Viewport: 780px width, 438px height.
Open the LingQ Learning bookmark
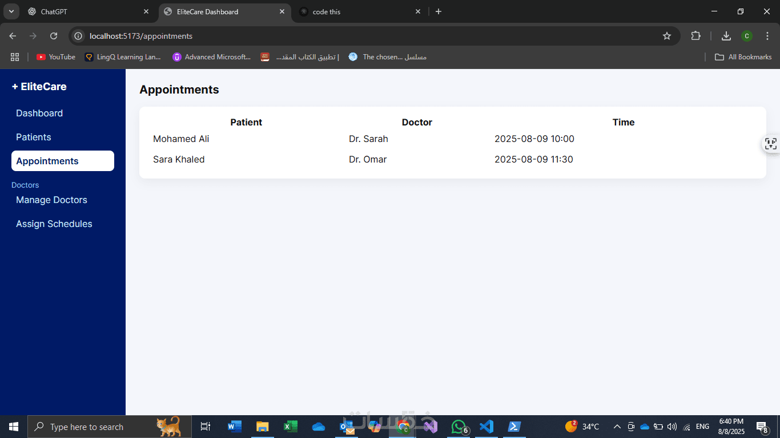coord(123,57)
